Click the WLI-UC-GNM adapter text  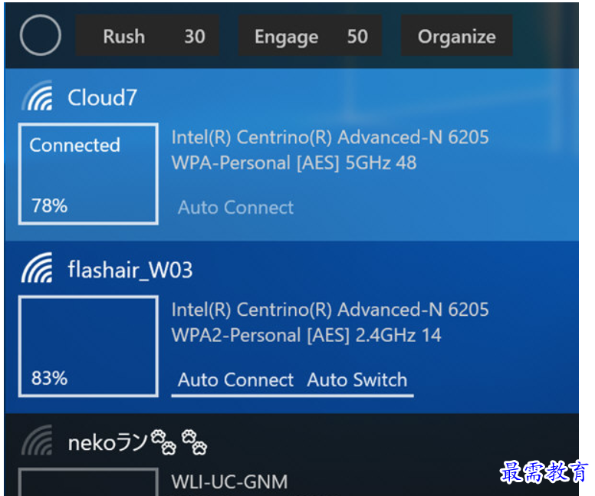tap(229, 481)
